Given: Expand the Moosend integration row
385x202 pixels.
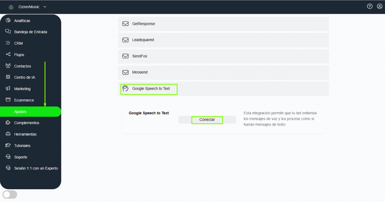Looking at the screenshot, I should pyautogui.click(x=223, y=73).
